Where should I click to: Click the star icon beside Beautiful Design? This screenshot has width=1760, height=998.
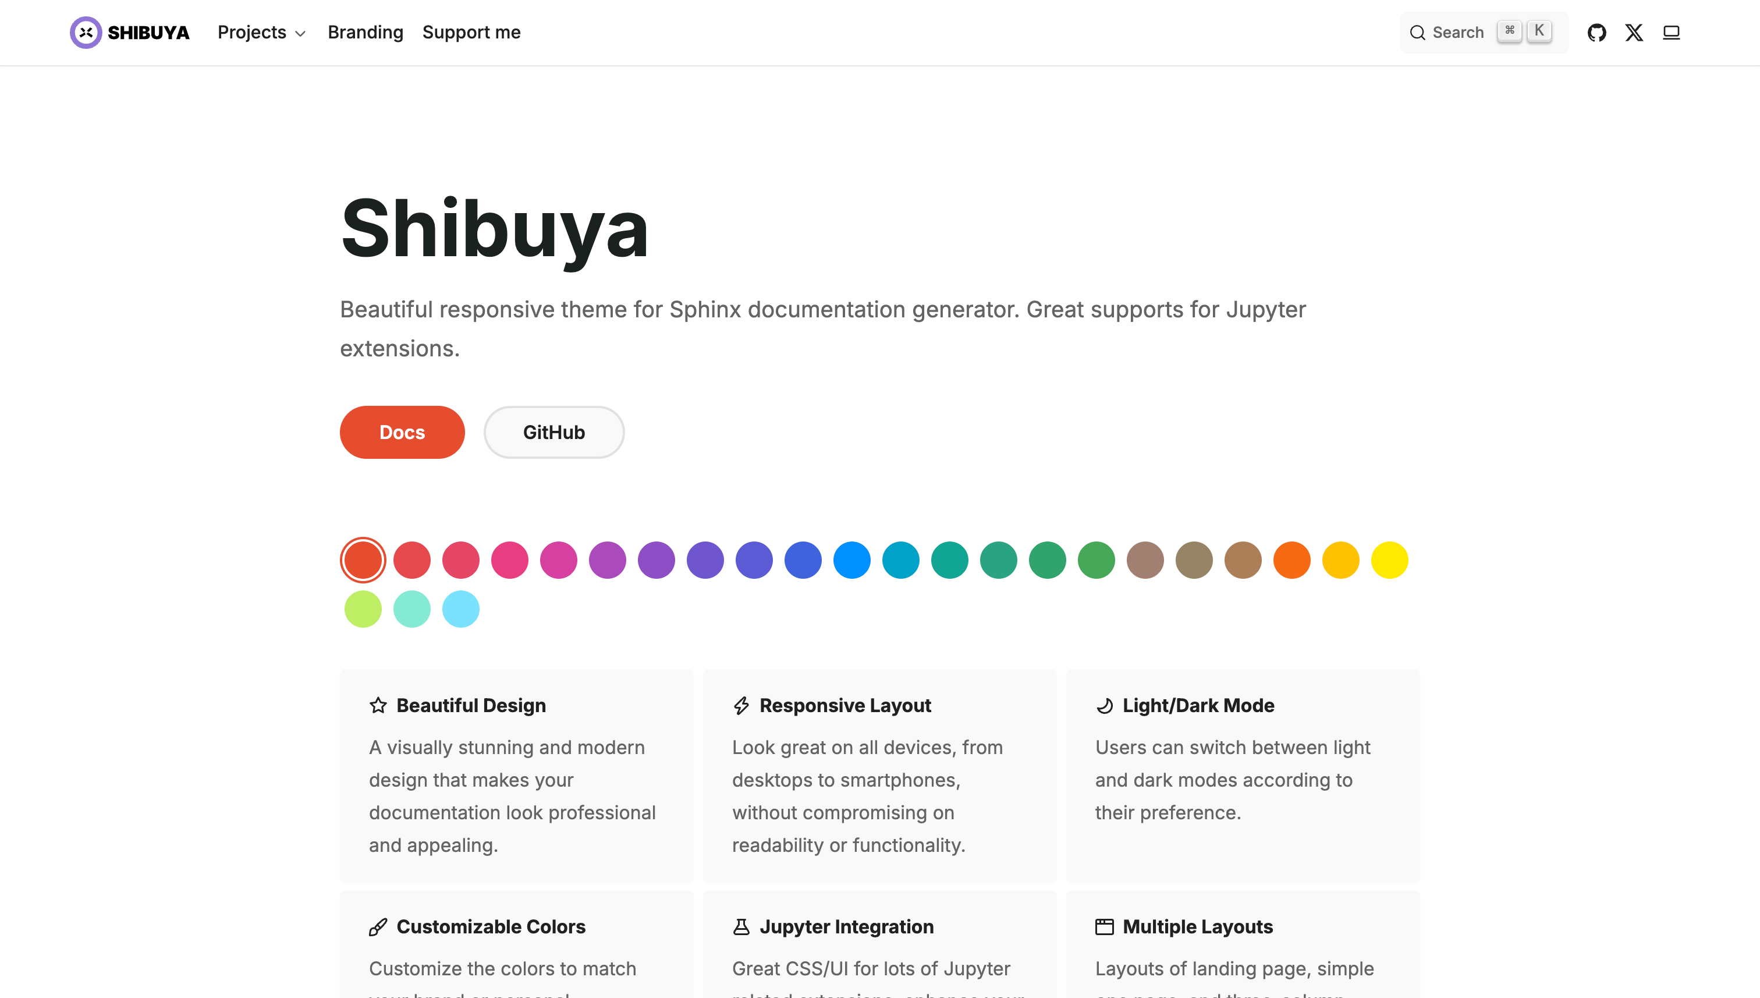pyautogui.click(x=378, y=705)
